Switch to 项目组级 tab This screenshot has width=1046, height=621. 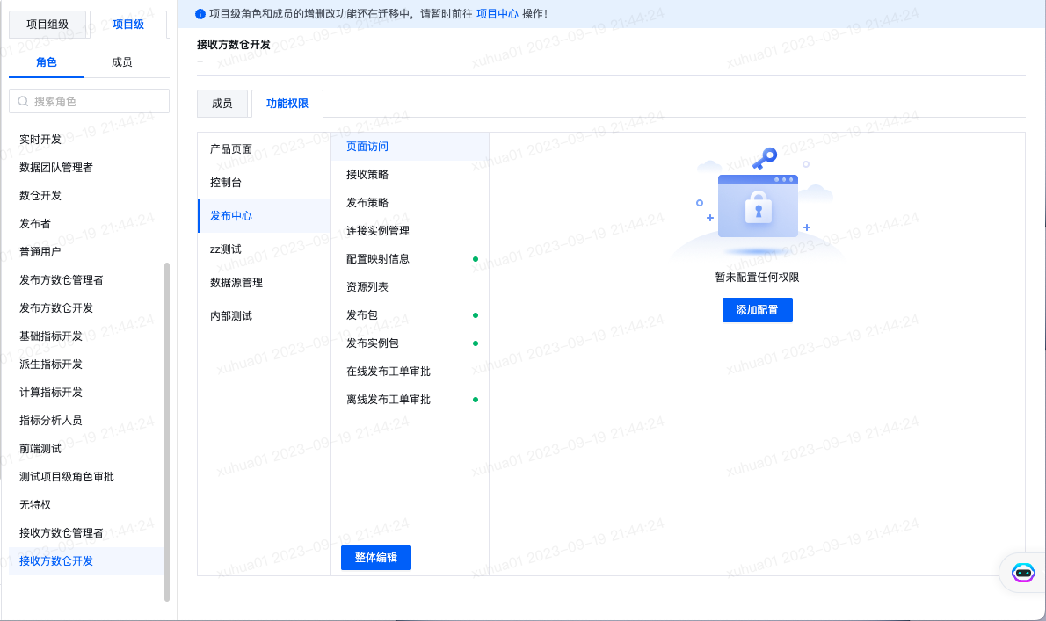click(47, 25)
